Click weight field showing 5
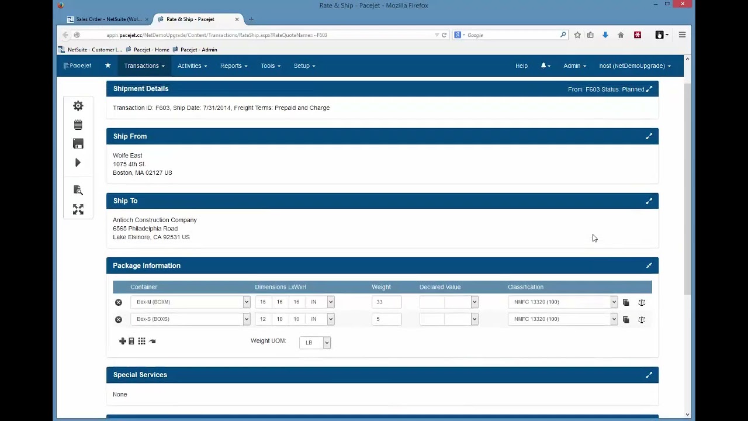The image size is (748, 421). tap(386, 319)
